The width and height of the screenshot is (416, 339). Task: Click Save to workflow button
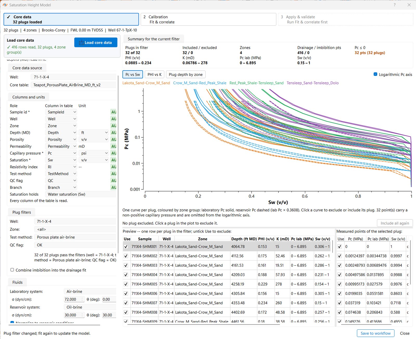click(375, 333)
